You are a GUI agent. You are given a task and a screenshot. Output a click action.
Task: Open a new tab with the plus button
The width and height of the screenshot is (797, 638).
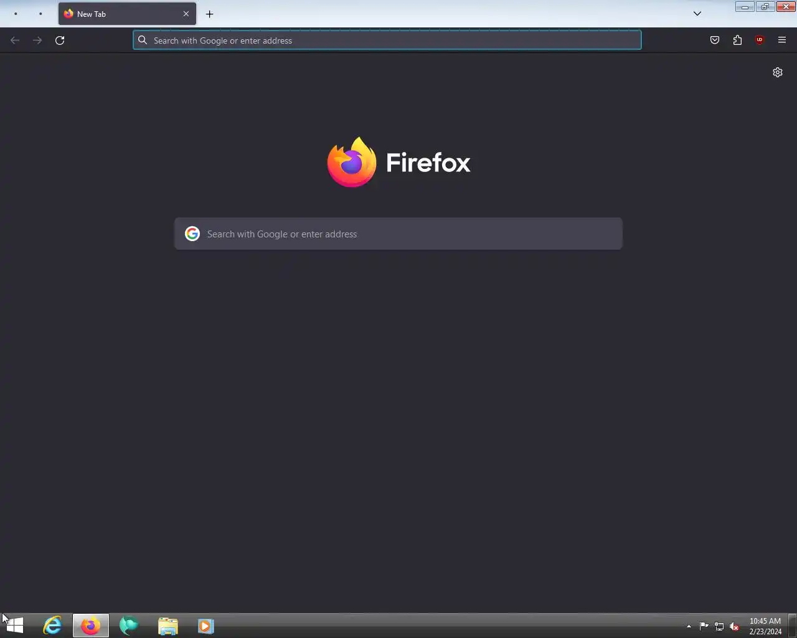[210, 14]
